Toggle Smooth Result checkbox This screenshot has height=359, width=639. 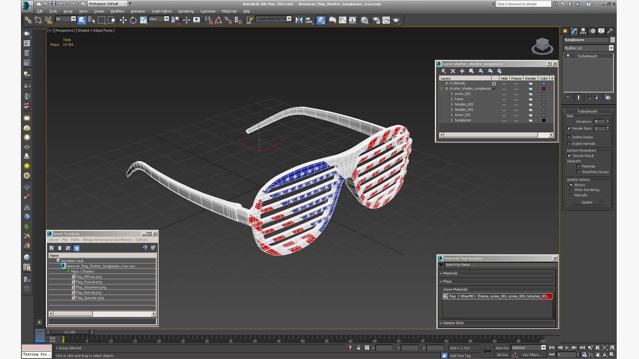coord(569,156)
